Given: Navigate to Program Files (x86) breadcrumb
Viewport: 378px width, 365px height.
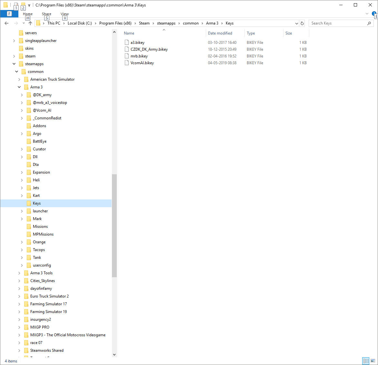Looking at the screenshot, I should 115,23.
